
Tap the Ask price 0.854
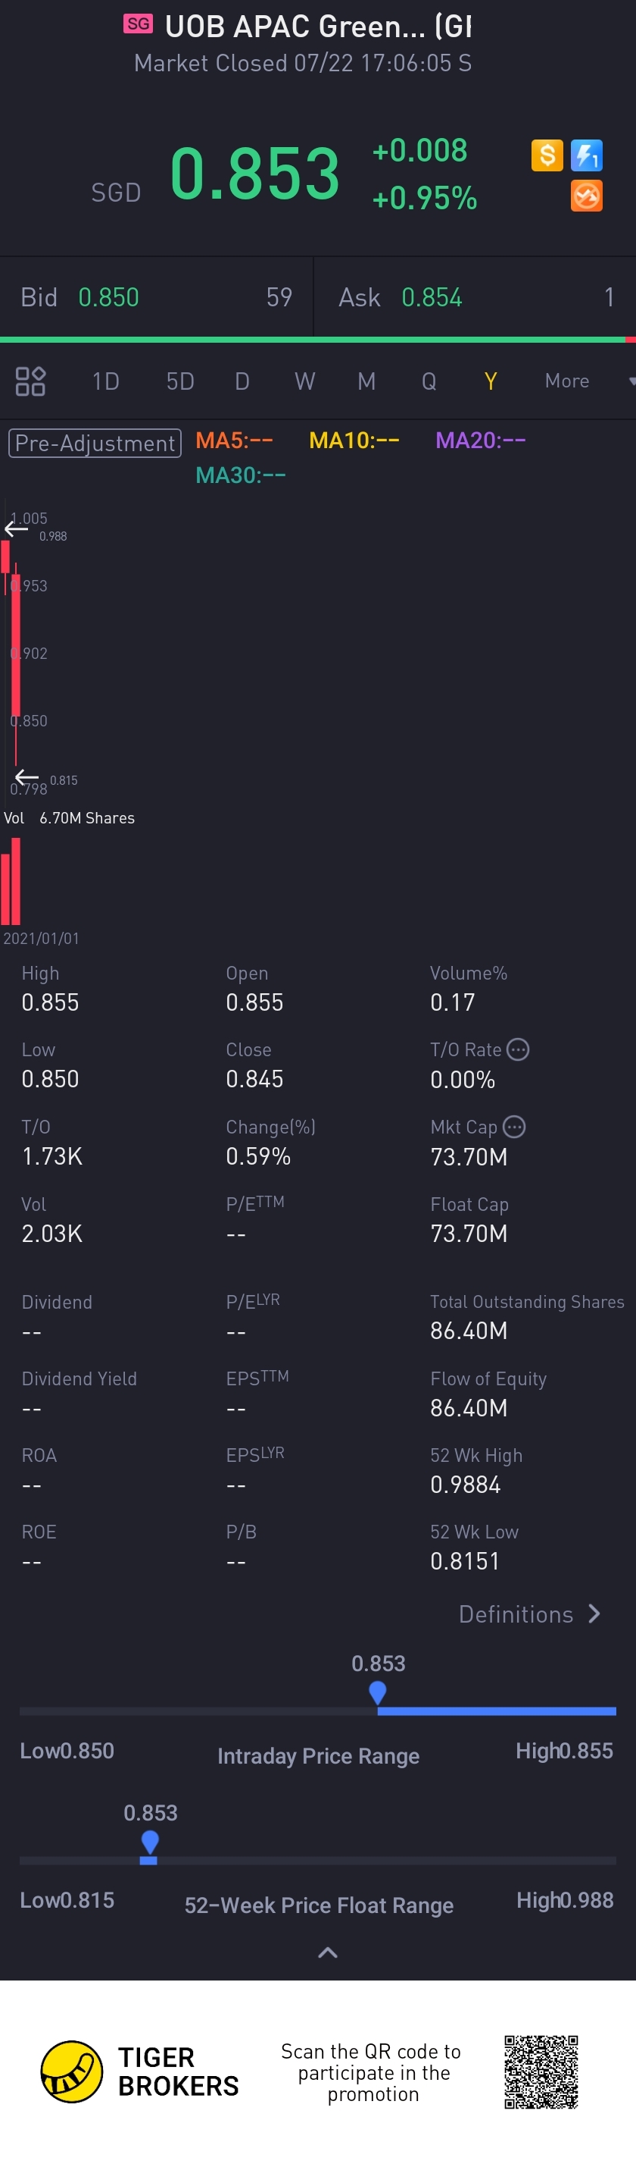(432, 297)
